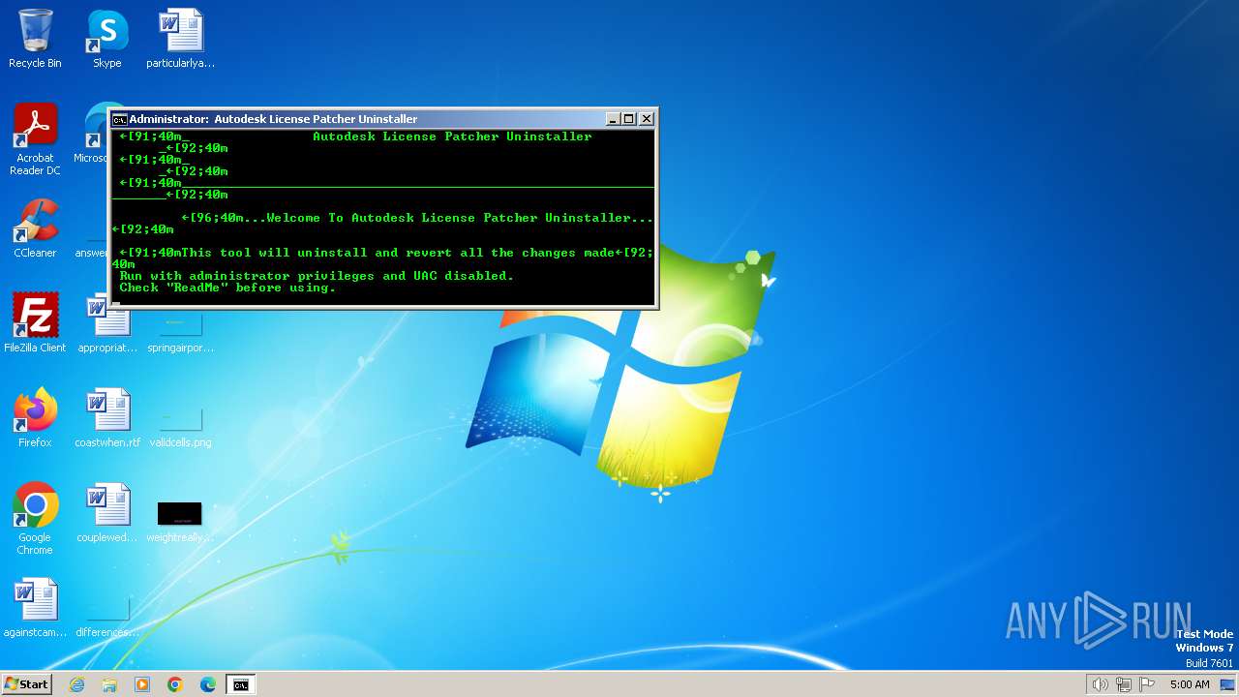Screen dimensions: 1239x697
Task: Switch to the command prompt taskbar item
Action: click(x=240, y=684)
